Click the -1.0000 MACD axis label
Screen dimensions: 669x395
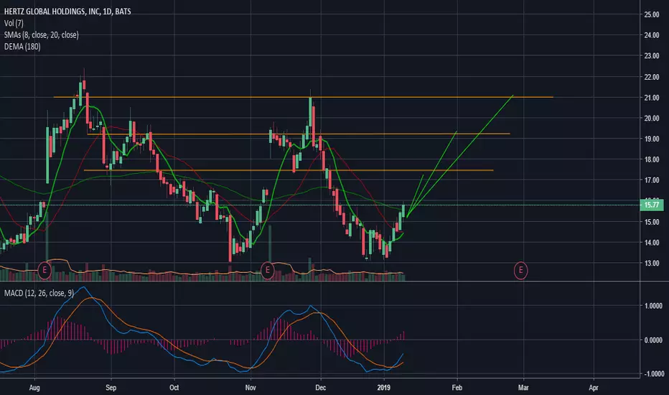(653, 373)
